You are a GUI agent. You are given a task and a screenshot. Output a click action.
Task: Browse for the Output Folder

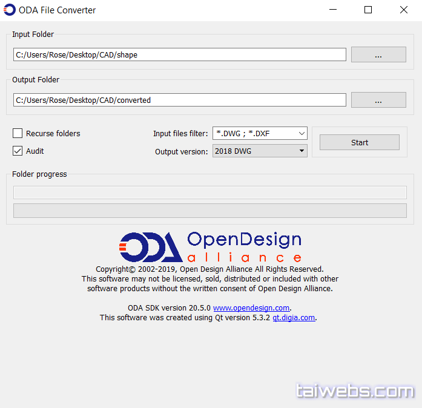point(378,100)
